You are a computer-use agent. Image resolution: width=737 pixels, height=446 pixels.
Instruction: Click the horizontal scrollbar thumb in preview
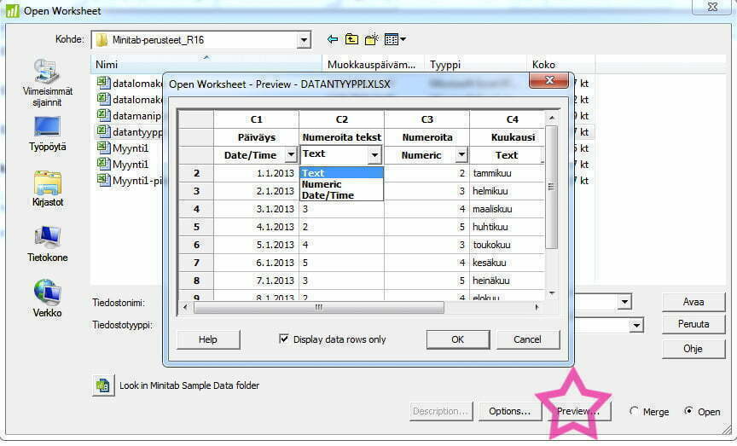[x=319, y=307]
